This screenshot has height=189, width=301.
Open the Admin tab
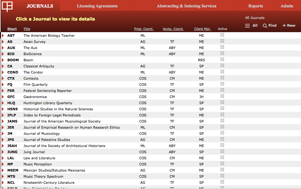coord(287,6)
